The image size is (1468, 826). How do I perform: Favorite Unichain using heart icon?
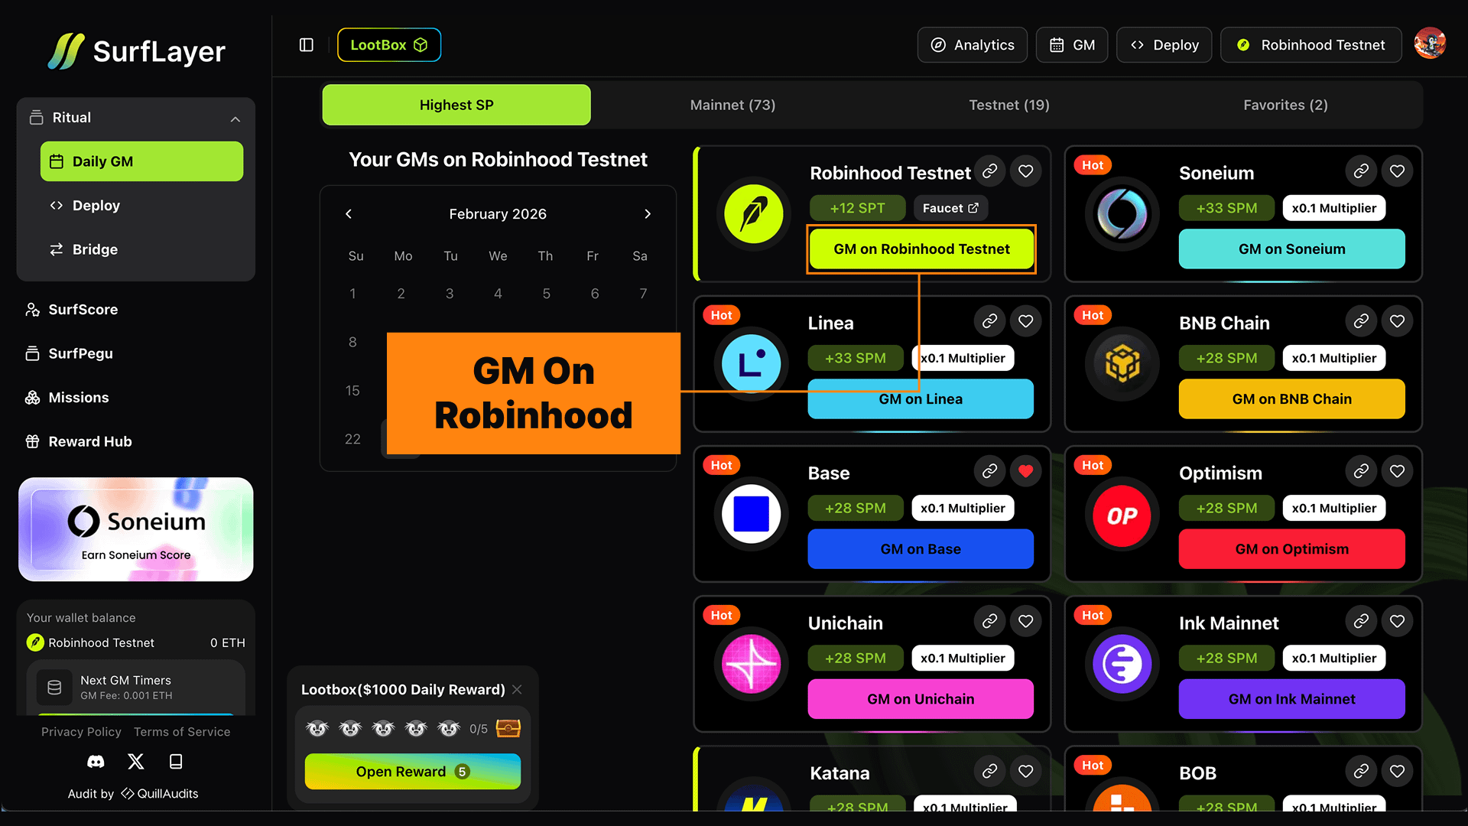coord(1025,621)
